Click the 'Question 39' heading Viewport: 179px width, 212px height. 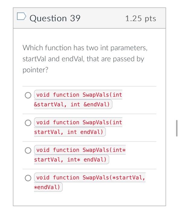point(55,18)
